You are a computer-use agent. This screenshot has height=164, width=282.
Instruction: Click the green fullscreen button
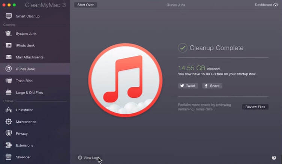(x=14, y=5)
